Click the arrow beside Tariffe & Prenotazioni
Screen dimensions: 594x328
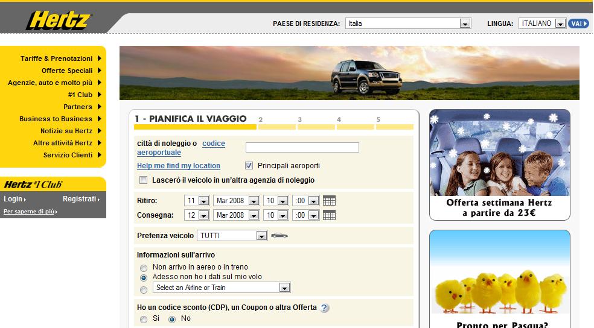[x=99, y=58]
